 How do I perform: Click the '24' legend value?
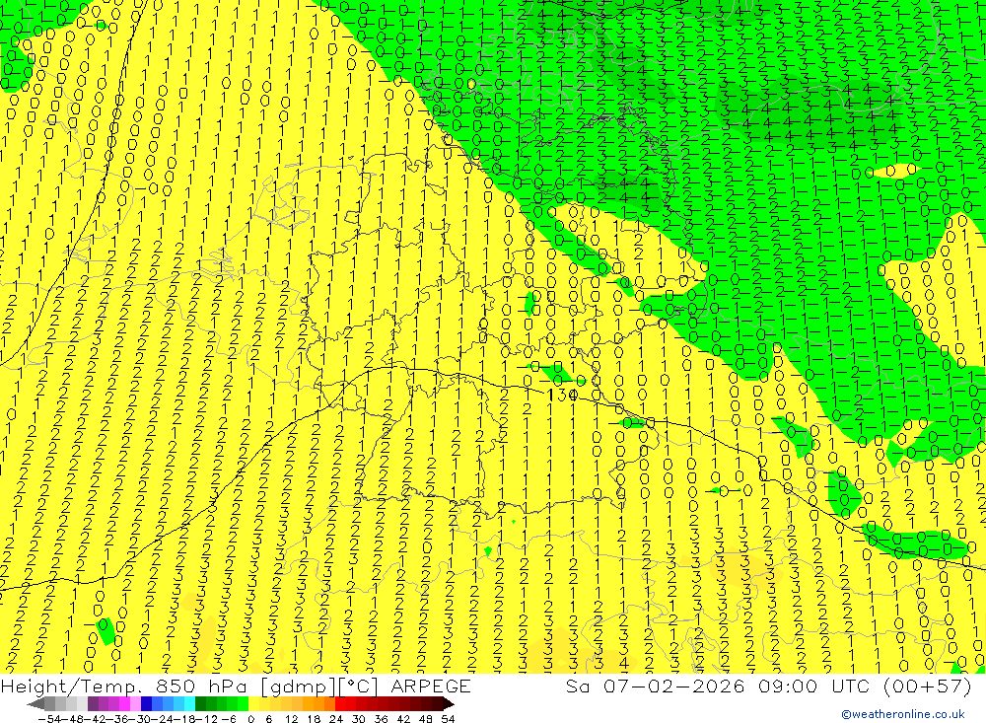(x=336, y=719)
